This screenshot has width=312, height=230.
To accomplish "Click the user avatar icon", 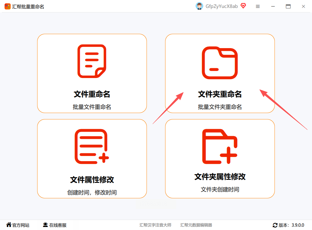I will [x=199, y=6].
